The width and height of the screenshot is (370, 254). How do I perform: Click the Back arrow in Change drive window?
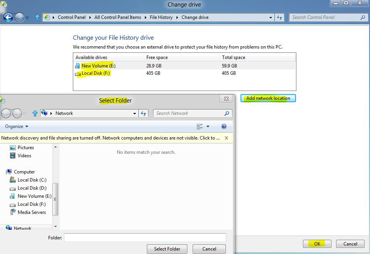pos(8,17)
